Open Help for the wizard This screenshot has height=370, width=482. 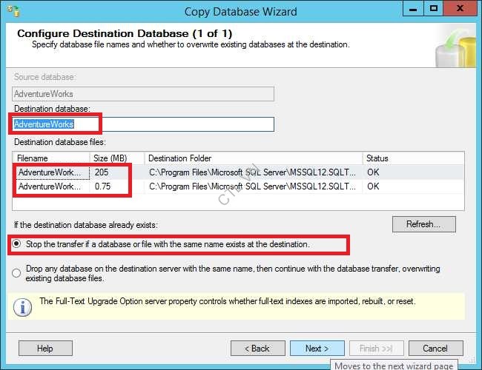coord(45,348)
